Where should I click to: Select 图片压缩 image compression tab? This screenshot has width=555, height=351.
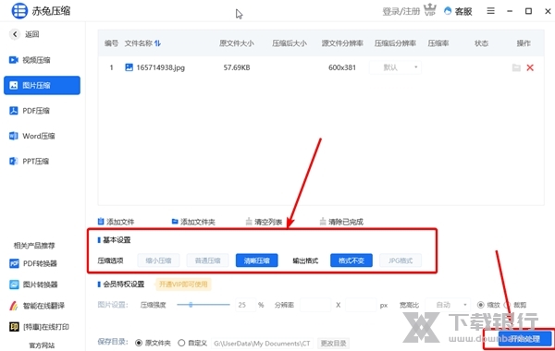coord(42,85)
